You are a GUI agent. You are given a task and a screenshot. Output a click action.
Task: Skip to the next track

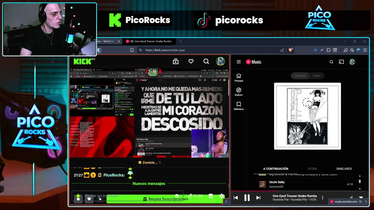tap(258, 198)
